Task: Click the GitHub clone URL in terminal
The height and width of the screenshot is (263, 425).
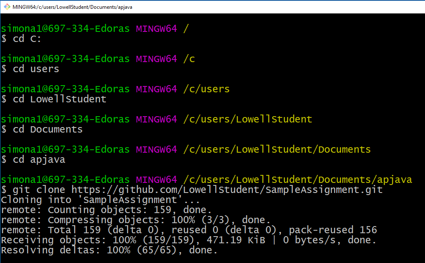Action: 227,190
